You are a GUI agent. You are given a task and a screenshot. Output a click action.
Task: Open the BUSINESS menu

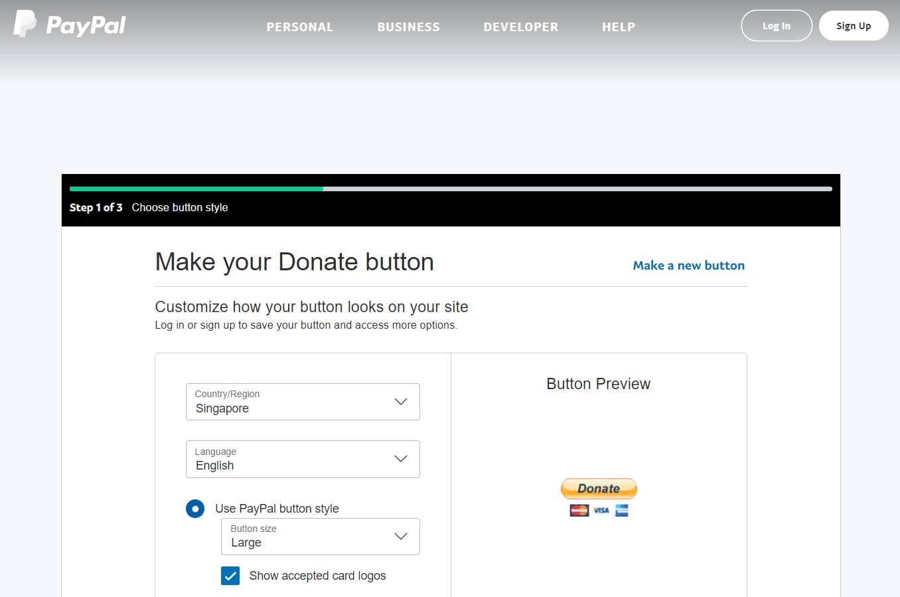[x=408, y=27]
